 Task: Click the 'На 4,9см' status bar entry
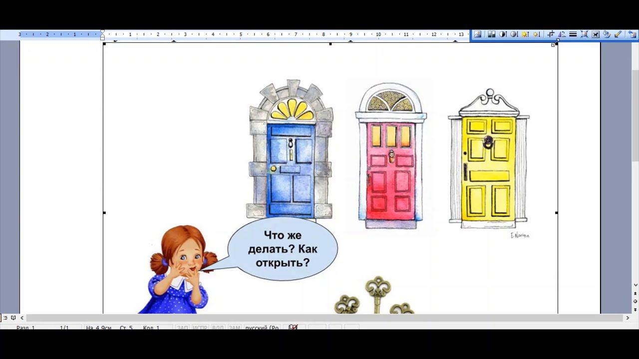coord(99,328)
